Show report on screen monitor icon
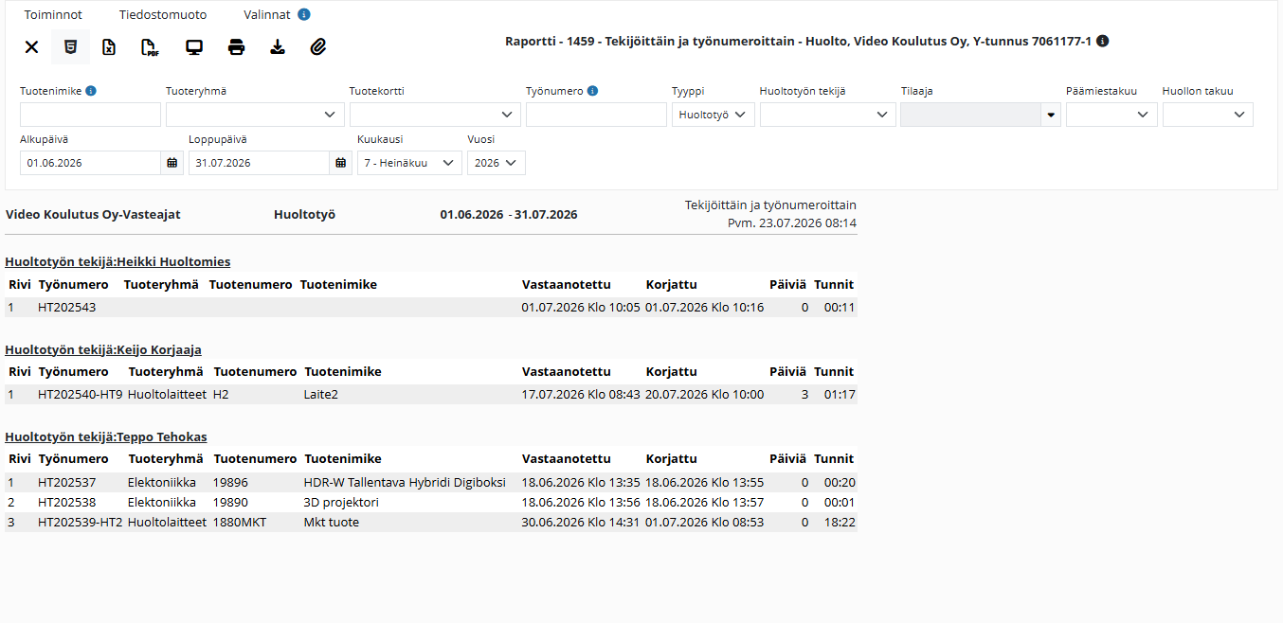Viewport: 1283px width, 623px height. pyautogui.click(x=194, y=46)
